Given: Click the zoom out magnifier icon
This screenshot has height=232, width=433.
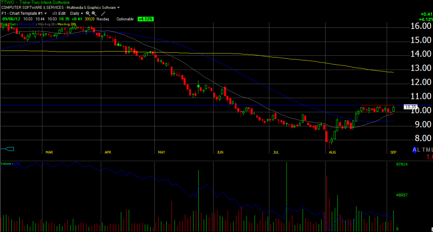Looking at the screenshot, I should (x=94, y=13).
